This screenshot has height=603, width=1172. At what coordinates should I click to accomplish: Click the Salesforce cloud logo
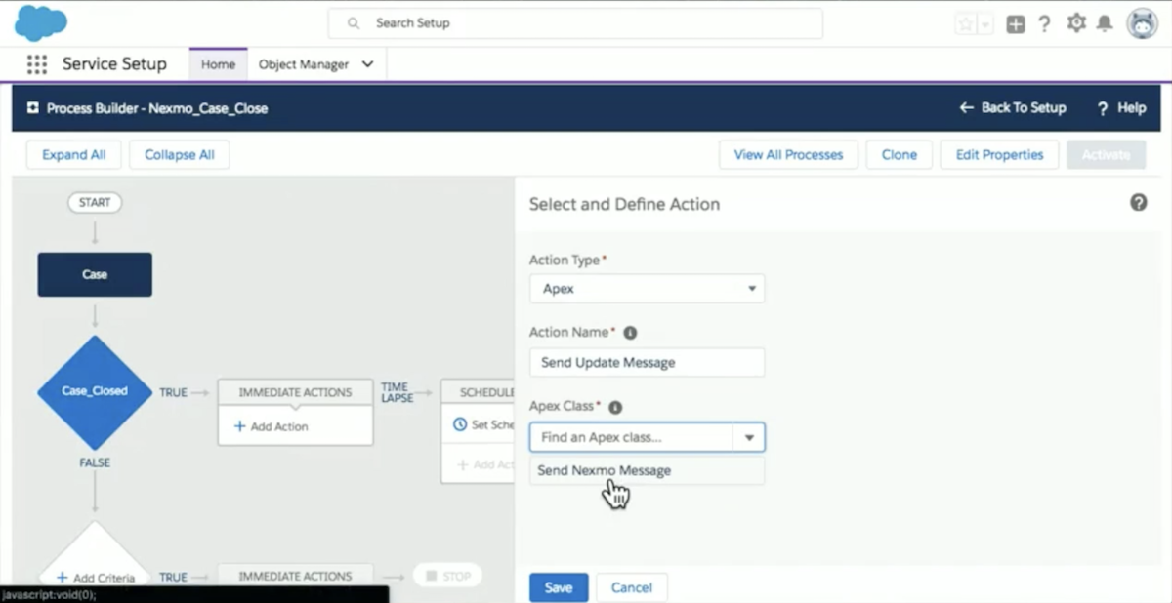(40, 22)
